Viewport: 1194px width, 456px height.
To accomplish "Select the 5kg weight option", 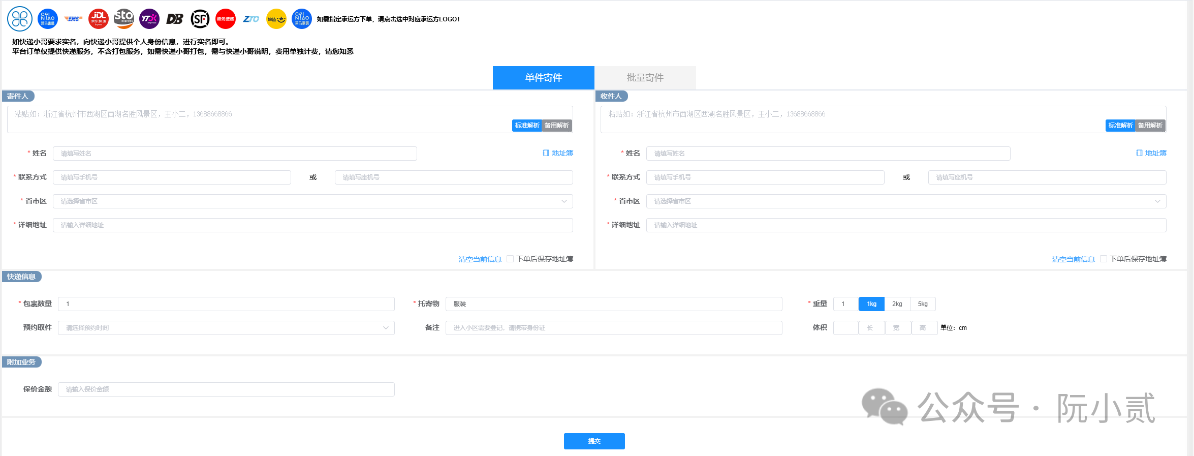I will click(923, 304).
